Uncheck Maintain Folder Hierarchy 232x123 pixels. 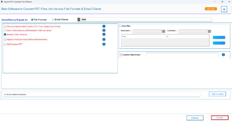pos(5,34)
